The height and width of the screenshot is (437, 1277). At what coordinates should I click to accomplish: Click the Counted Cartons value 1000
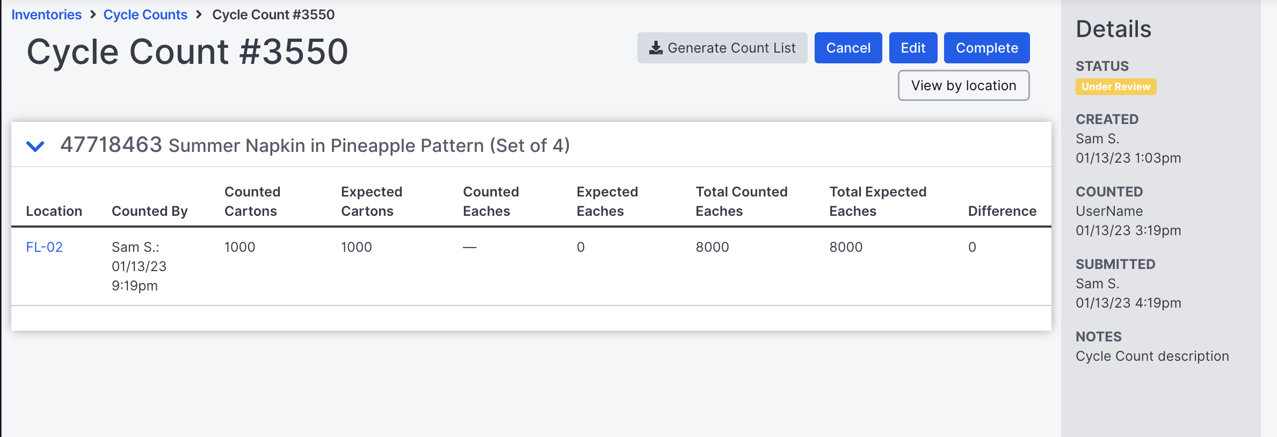coord(240,247)
